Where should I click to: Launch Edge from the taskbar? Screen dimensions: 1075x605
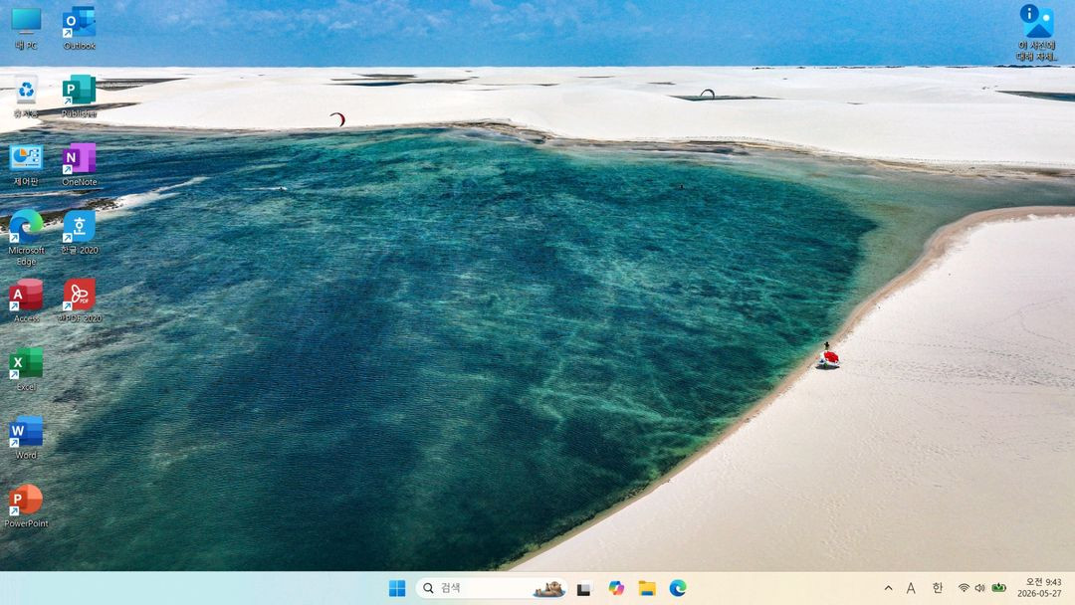tap(678, 588)
